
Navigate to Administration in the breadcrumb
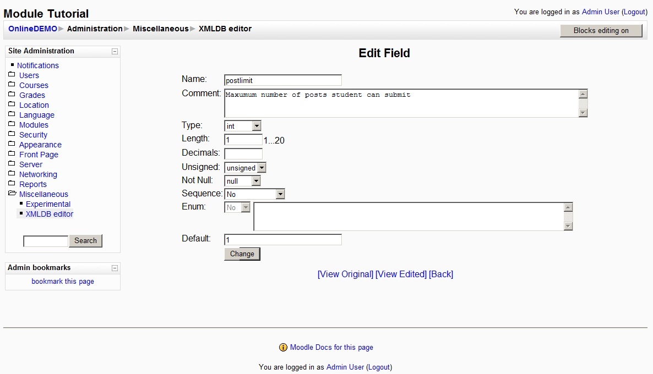[95, 29]
